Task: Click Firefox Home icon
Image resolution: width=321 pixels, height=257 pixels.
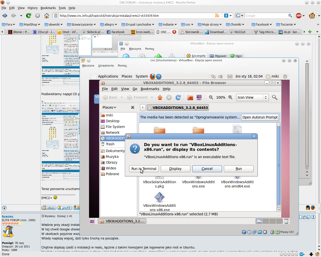Action: point(47,16)
